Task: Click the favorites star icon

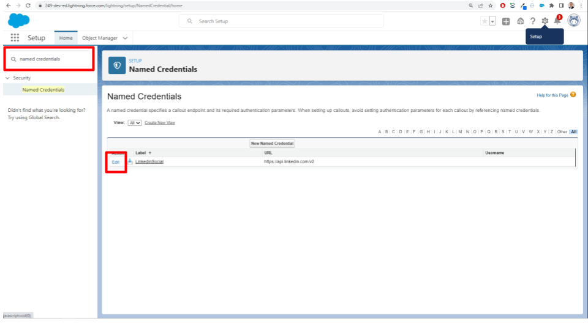Action: coord(484,21)
